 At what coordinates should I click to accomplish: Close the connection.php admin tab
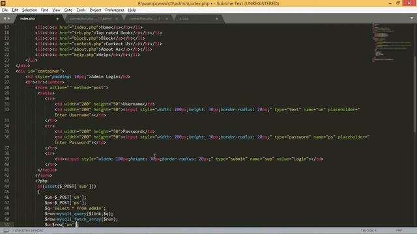click(x=117, y=19)
